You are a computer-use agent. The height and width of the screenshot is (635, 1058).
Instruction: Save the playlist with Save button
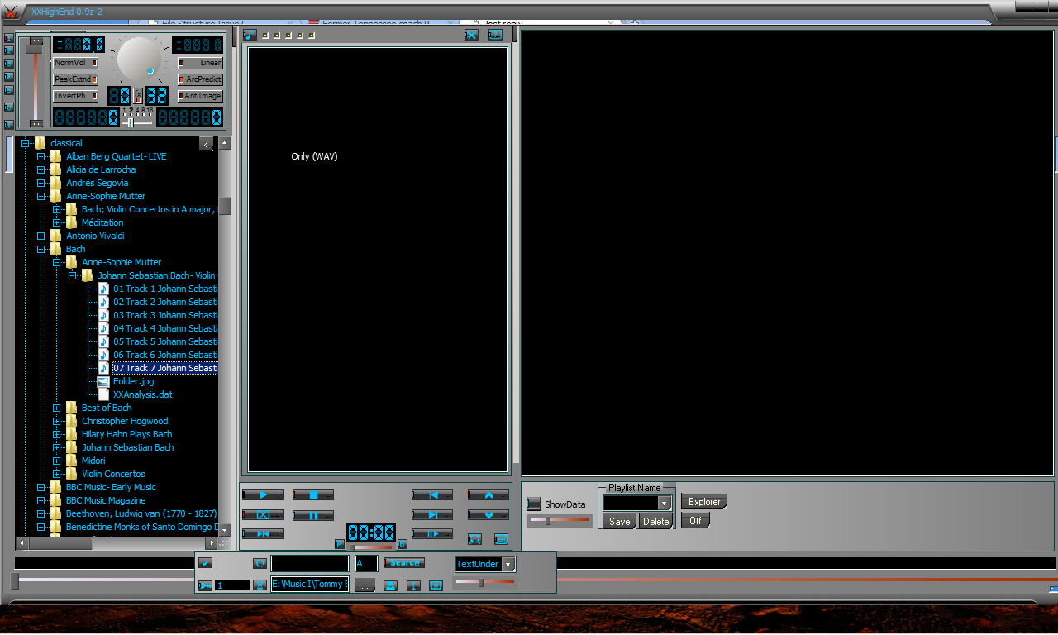pyautogui.click(x=620, y=522)
